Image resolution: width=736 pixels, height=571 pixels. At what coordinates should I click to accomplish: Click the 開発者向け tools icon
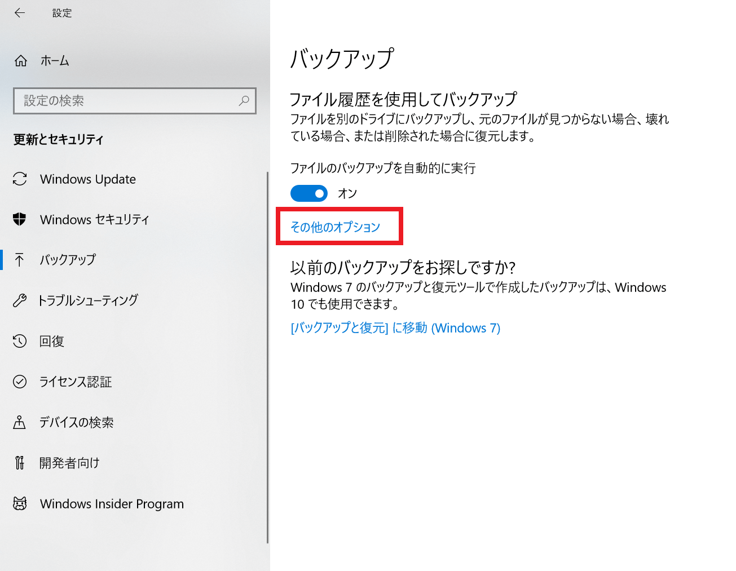coord(20,463)
